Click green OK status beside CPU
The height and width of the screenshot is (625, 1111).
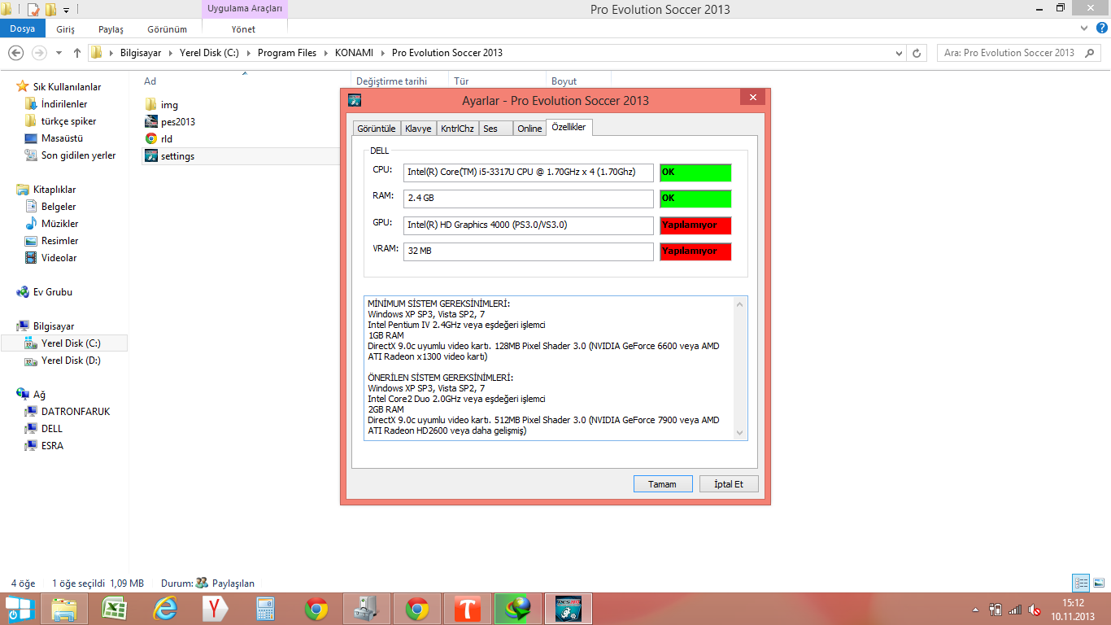click(695, 173)
